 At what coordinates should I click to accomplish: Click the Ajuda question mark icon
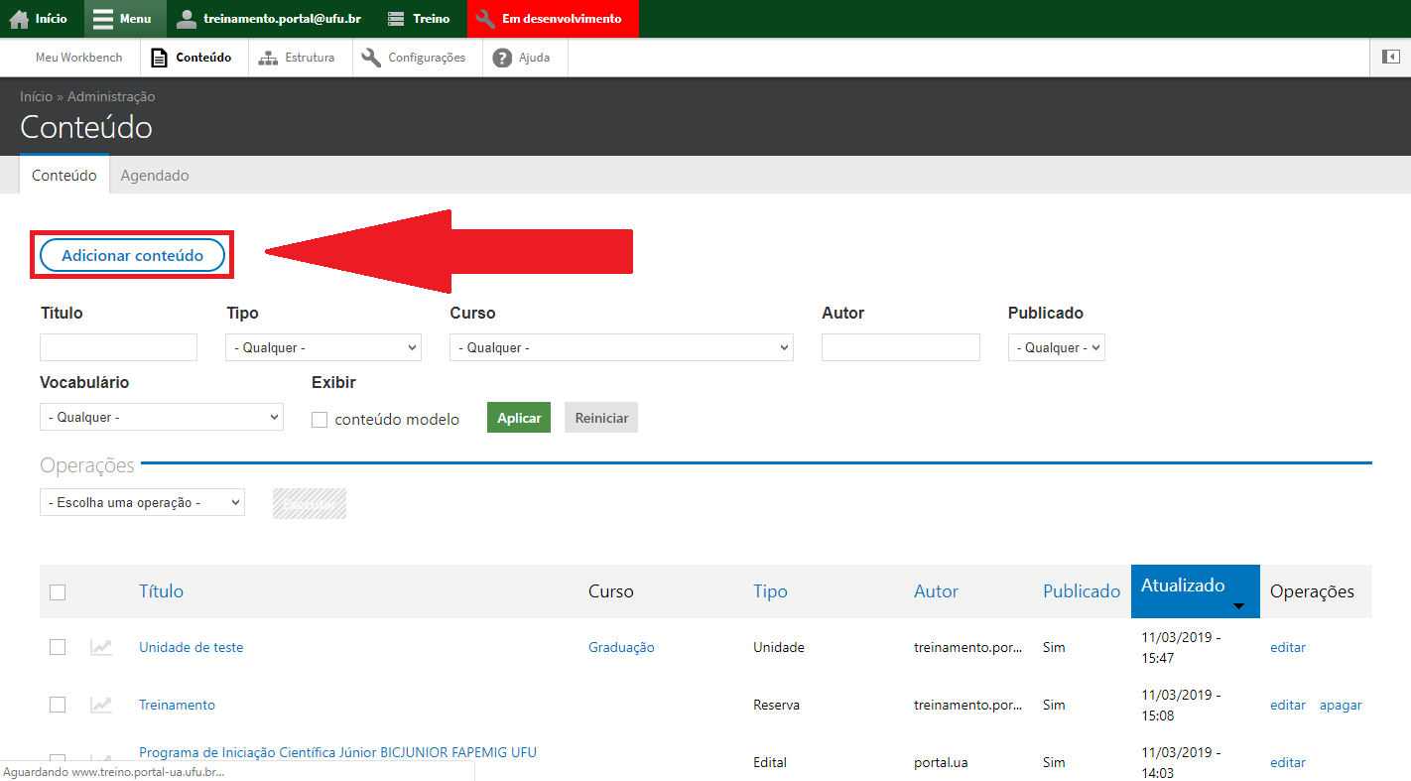[x=502, y=58]
